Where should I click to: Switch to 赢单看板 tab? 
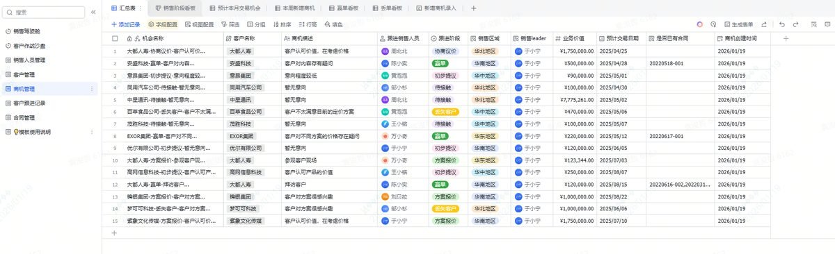(x=344, y=8)
